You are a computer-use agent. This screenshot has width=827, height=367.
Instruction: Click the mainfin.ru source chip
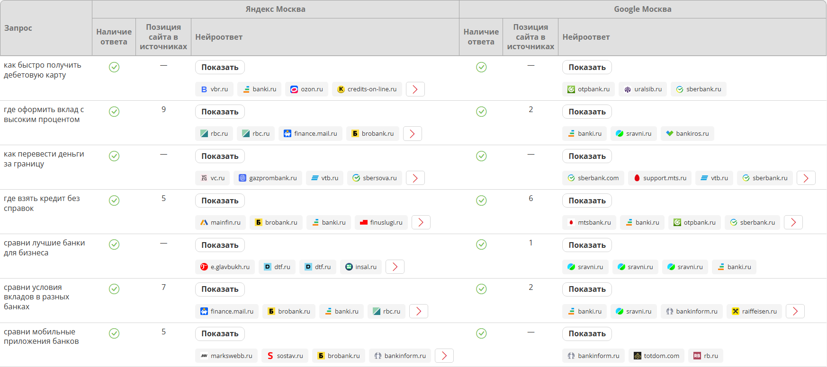pos(220,223)
